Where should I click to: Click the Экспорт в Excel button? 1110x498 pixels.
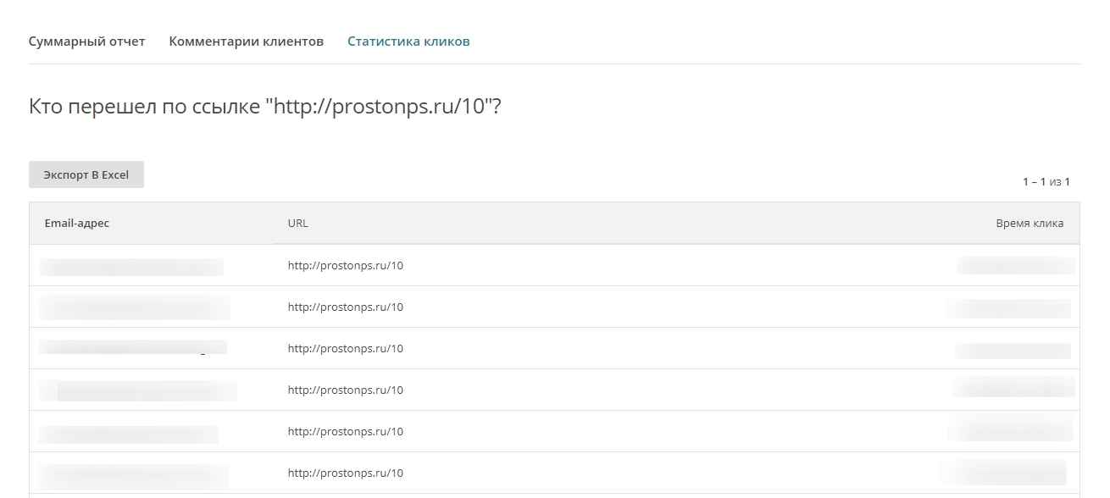pos(86,174)
